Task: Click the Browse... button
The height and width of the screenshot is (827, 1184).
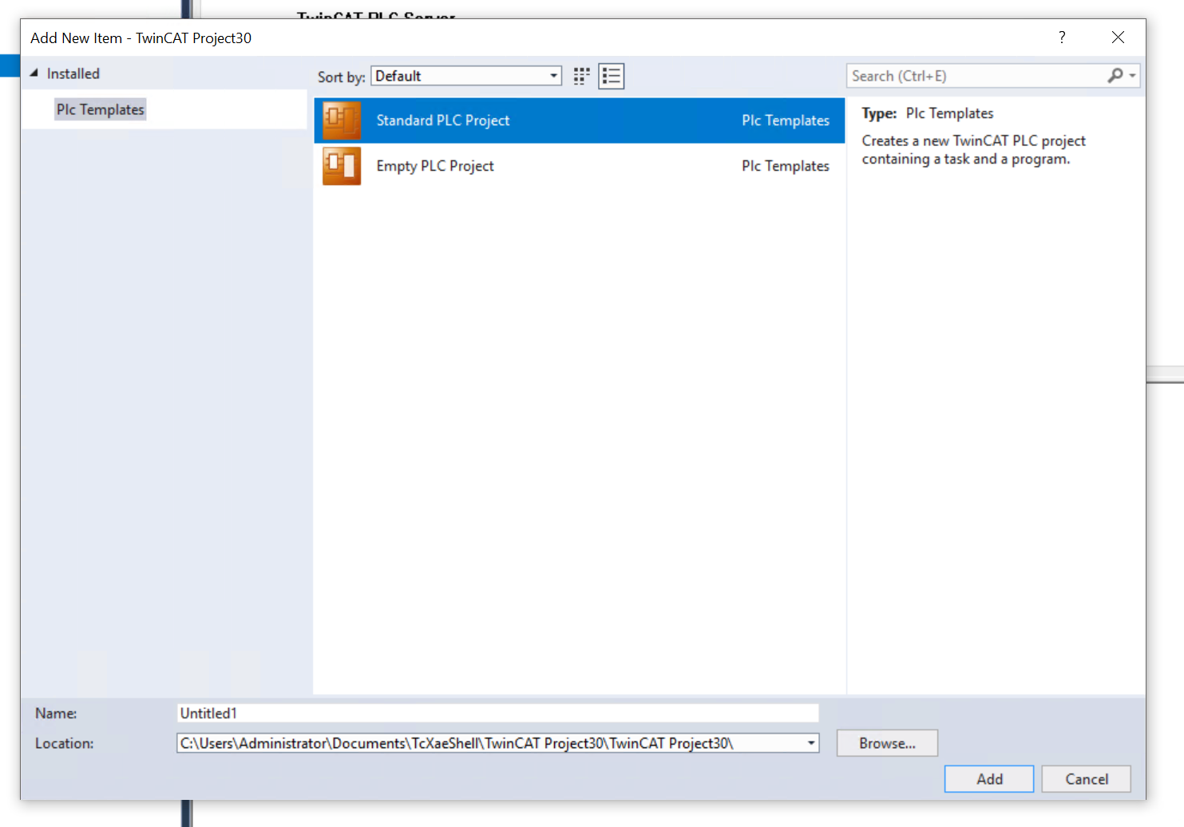Action: (887, 743)
